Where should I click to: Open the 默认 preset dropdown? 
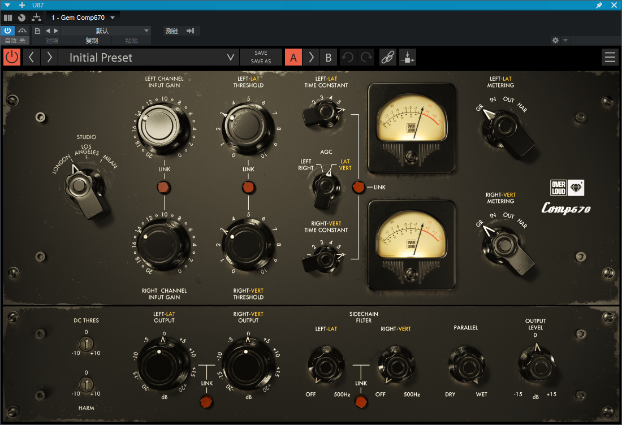pyautogui.click(x=106, y=31)
